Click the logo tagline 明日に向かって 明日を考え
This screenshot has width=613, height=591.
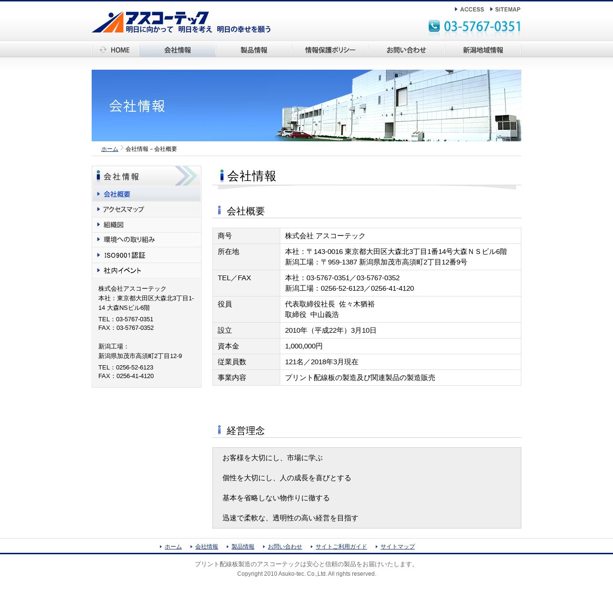169,30
